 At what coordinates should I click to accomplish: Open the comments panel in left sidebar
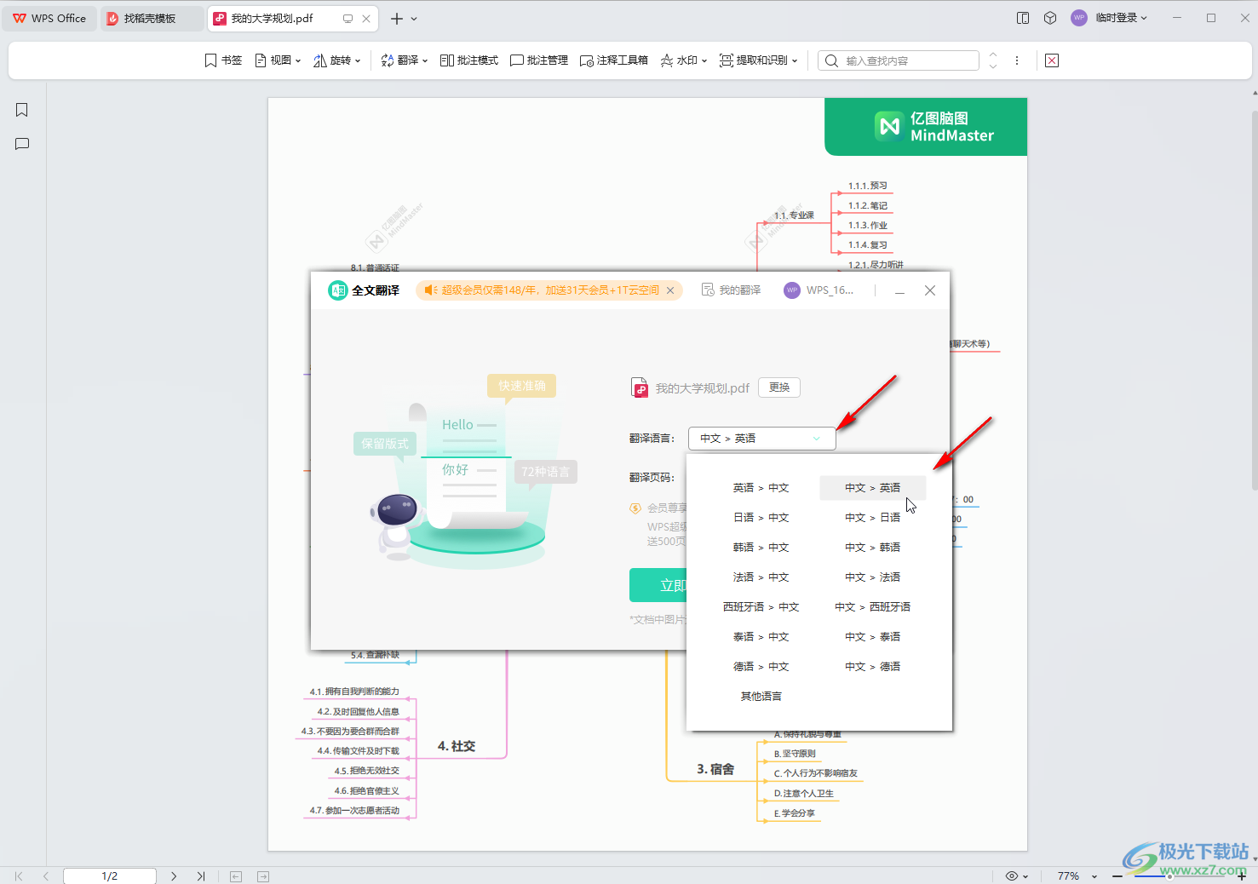[x=22, y=144]
